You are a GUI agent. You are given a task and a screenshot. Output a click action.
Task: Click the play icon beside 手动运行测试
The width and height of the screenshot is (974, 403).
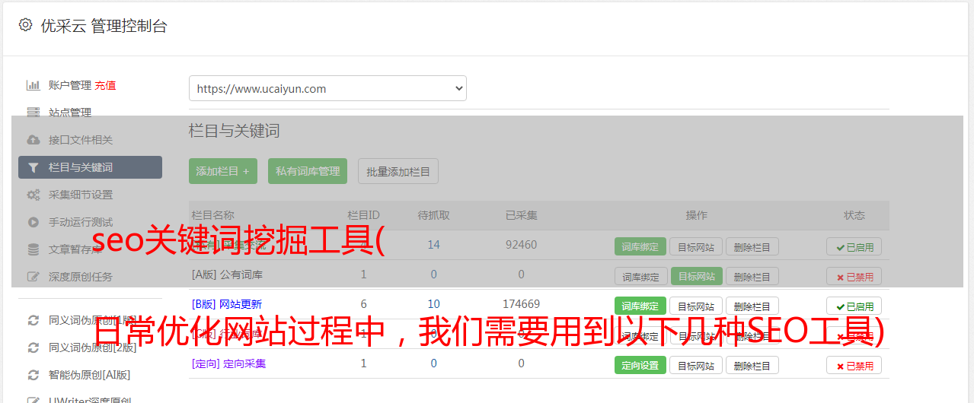(34, 222)
